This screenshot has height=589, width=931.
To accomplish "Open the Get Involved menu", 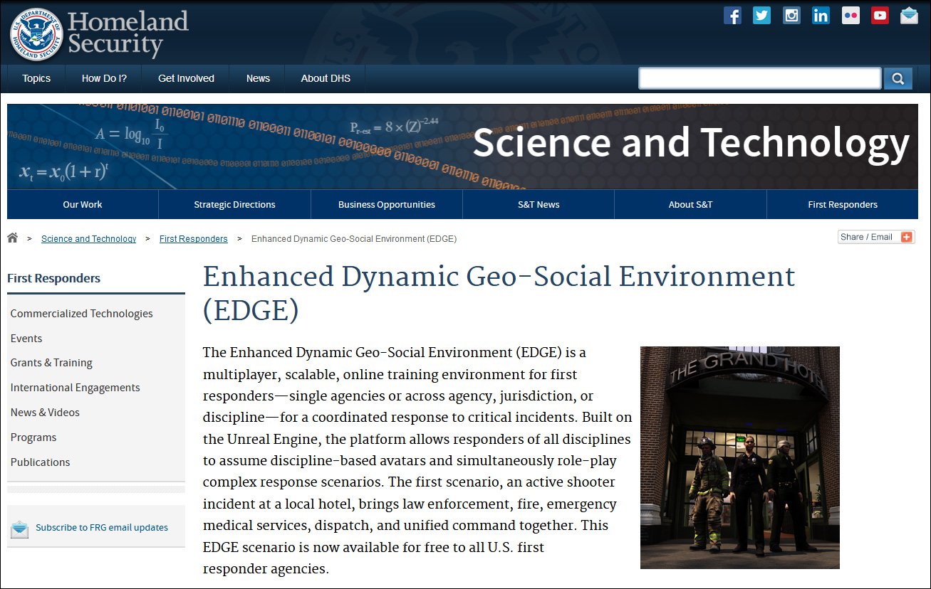I will coord(186,78).
